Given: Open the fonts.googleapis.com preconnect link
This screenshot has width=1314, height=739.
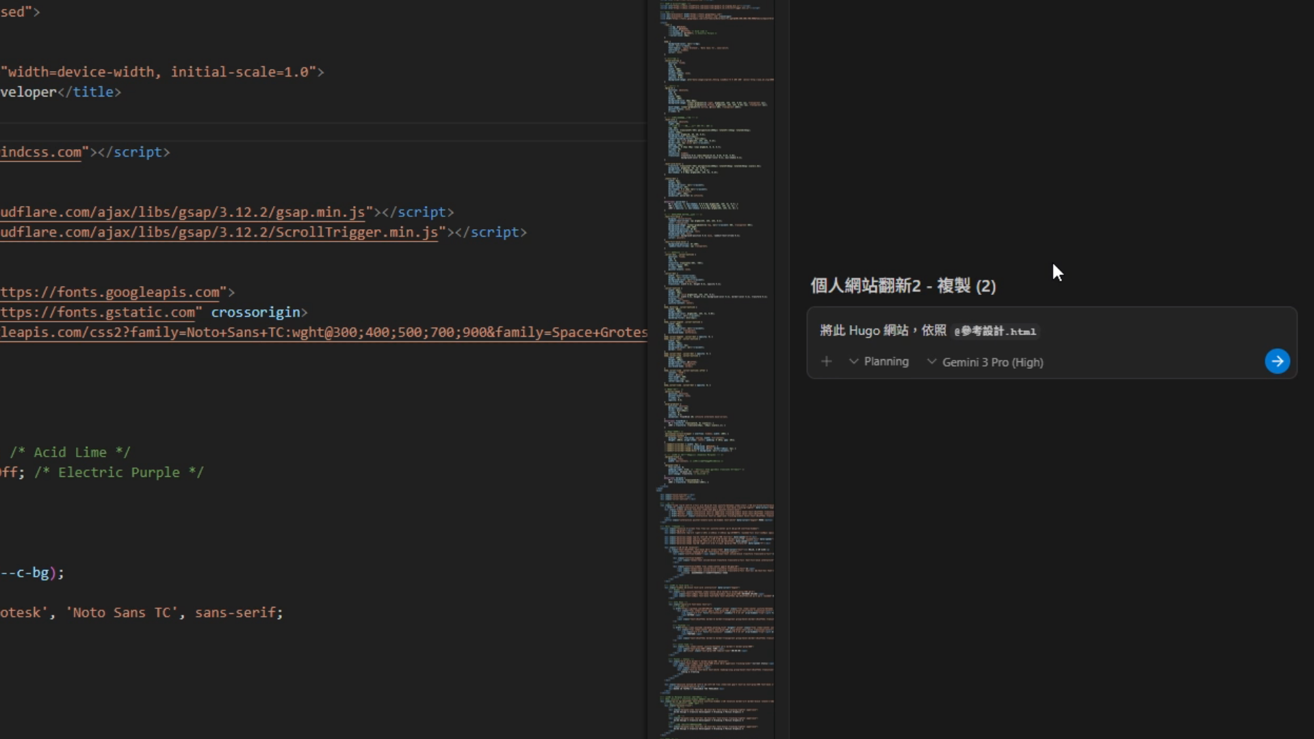Looking at the screenshot, I should (109, 292).
